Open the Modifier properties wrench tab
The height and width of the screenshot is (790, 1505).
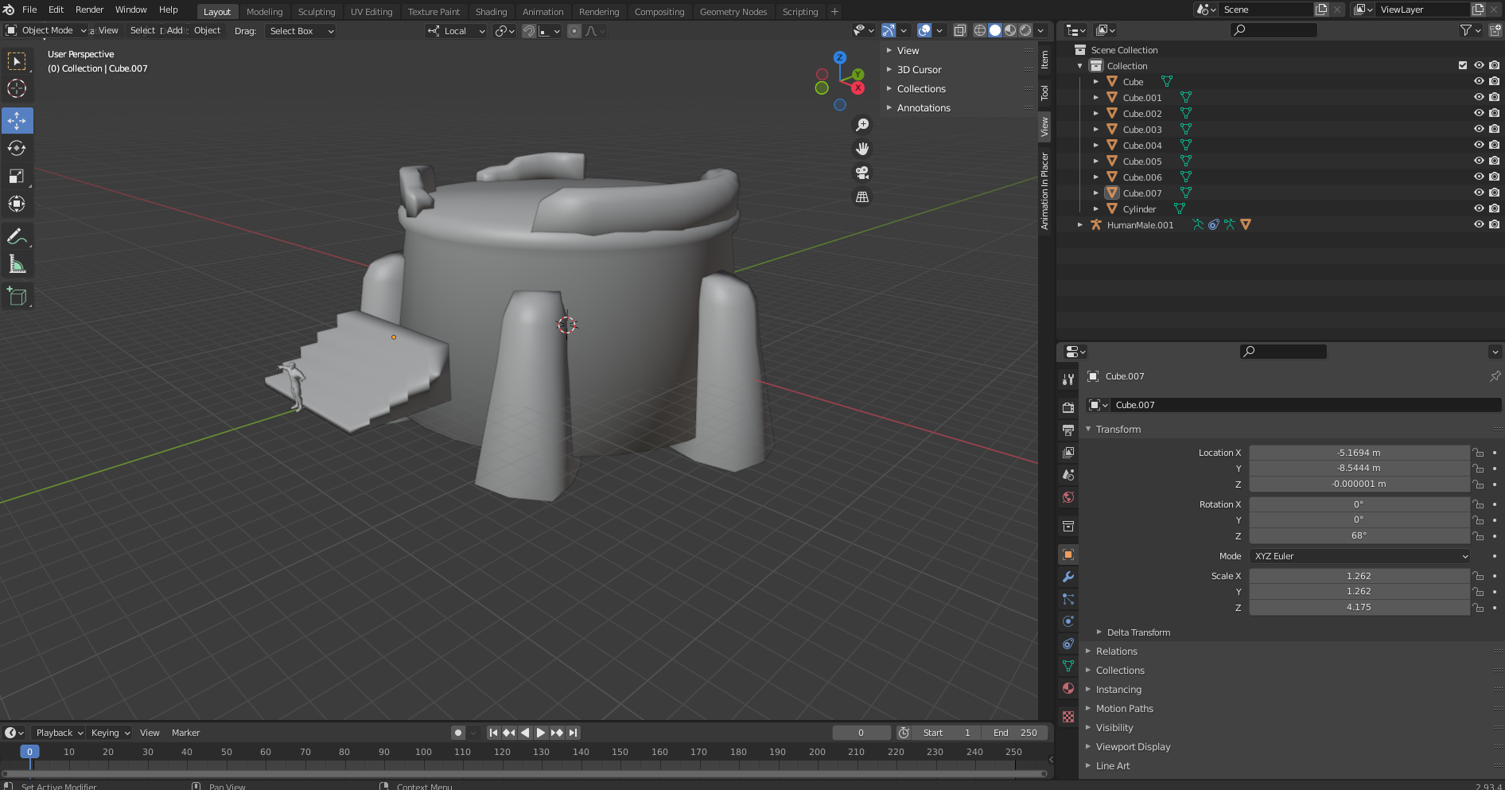(1068, 577)
